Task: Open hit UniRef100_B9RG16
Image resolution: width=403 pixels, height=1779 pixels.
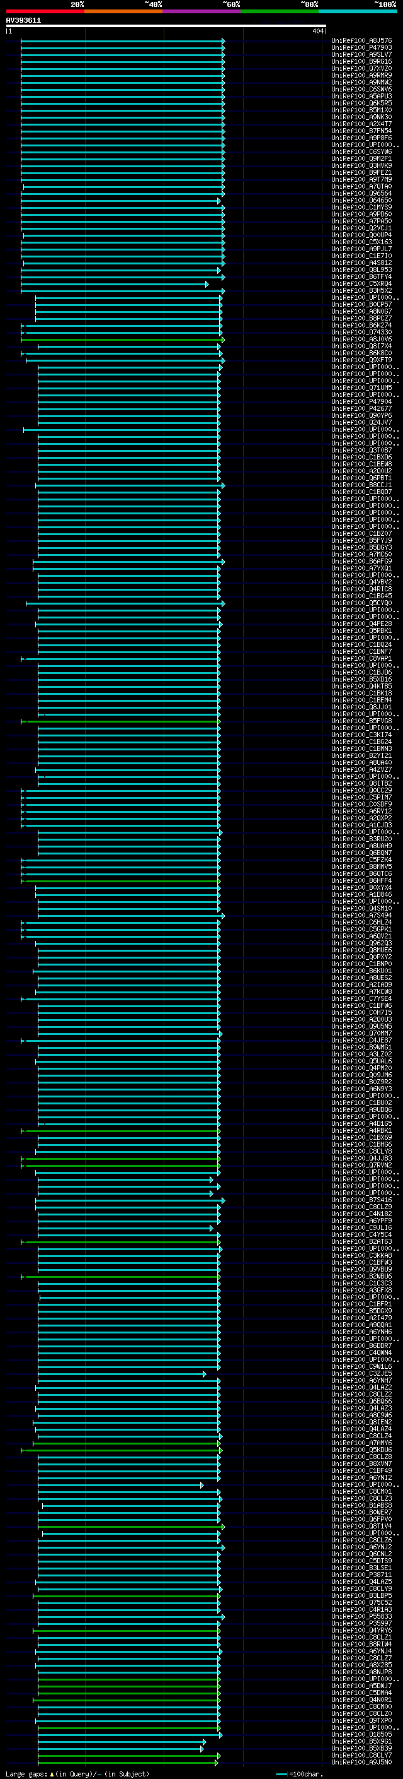Action: (361, 61)
